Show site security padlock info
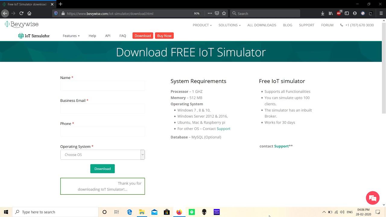The image size is (386, 217). 63,14
